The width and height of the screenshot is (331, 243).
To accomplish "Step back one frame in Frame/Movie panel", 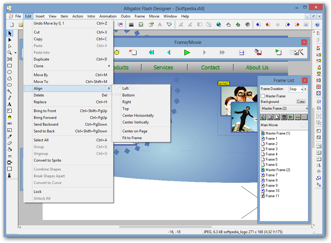I will [169, 53].
